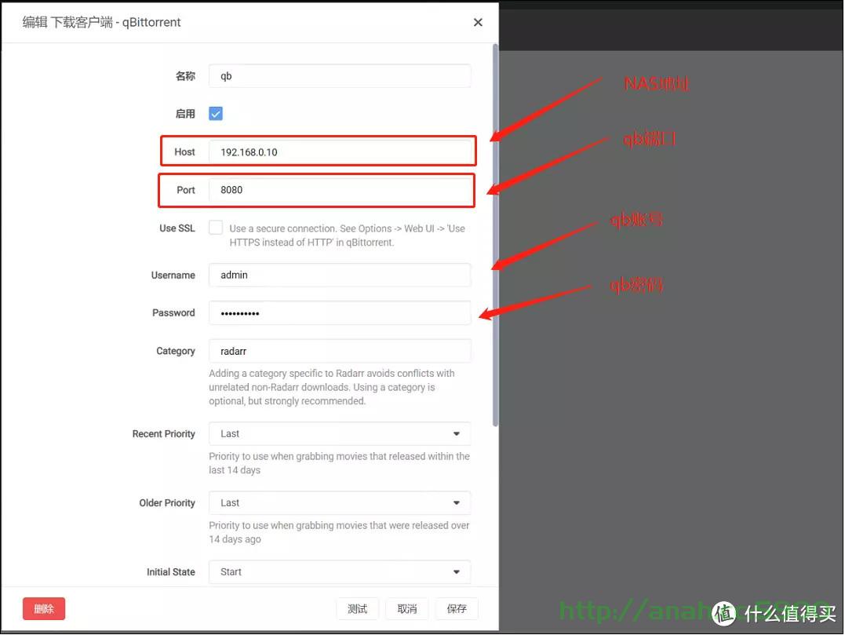The width and height of the screenshot is (845, 635).
Task: Open the Recent Priority dropdown
Action: [x=340, y=434]
